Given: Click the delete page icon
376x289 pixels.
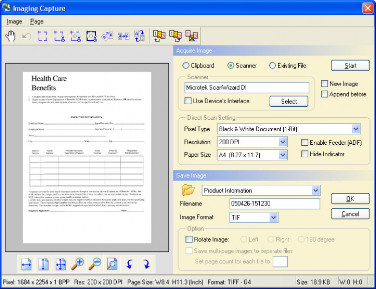Looking at the screenshot, I should coord(192,36).
